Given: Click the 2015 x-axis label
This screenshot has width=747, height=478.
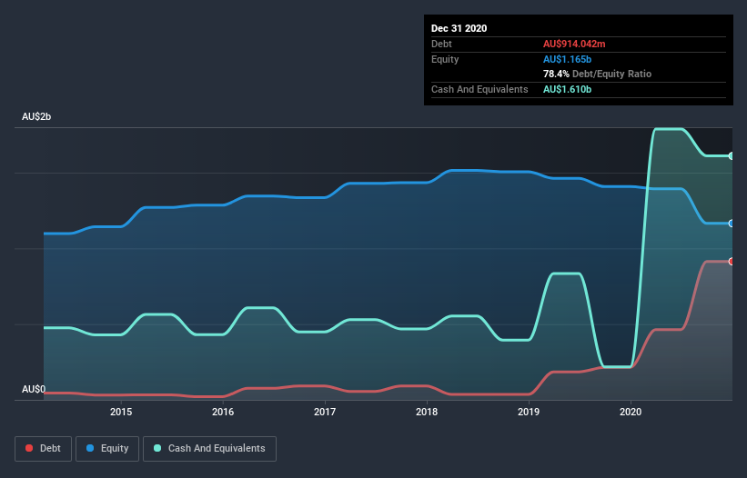Looking at the screenshot, I should [x=121, y=412].
